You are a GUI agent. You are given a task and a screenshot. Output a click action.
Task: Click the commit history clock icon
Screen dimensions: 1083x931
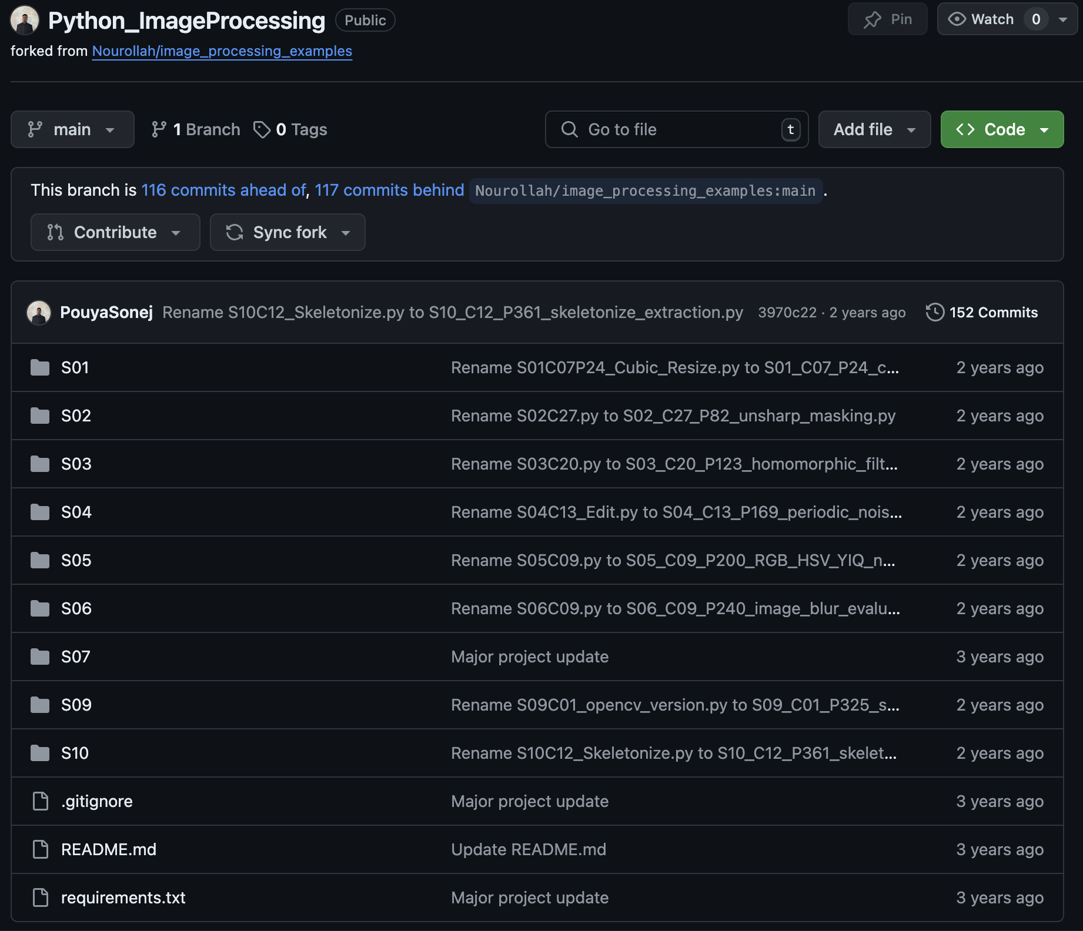tap(935, 312)
